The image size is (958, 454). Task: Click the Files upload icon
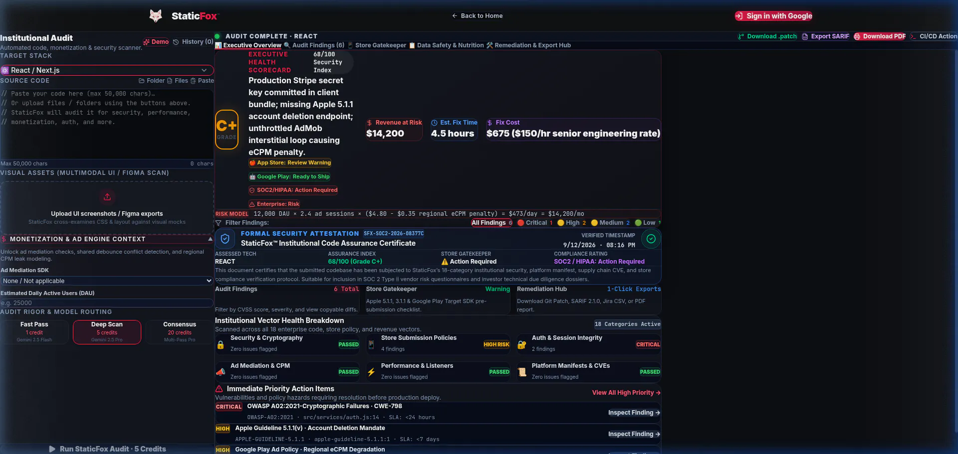pos(170,81)
